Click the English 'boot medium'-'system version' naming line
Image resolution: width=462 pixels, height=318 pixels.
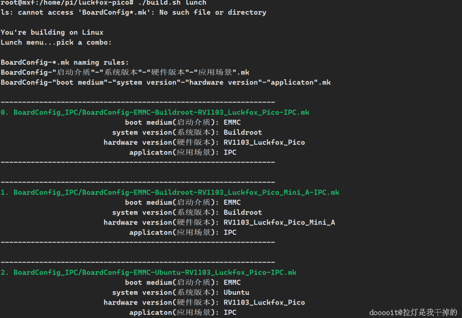[x=165, y=83]
